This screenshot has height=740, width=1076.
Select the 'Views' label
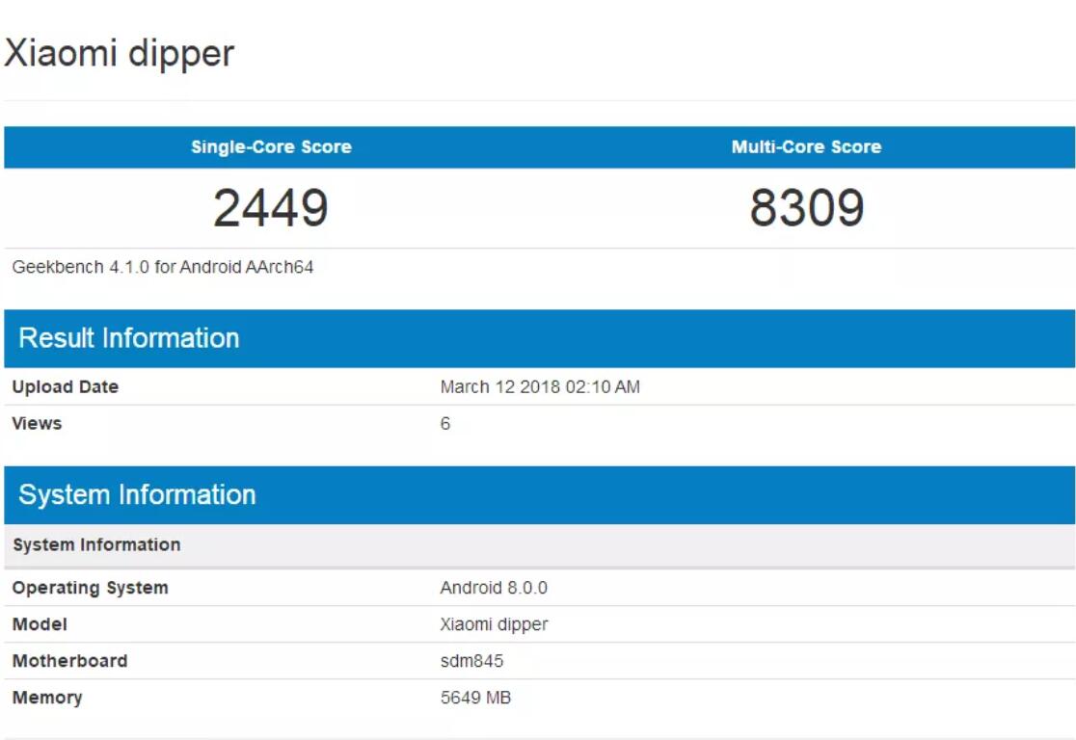37,423
